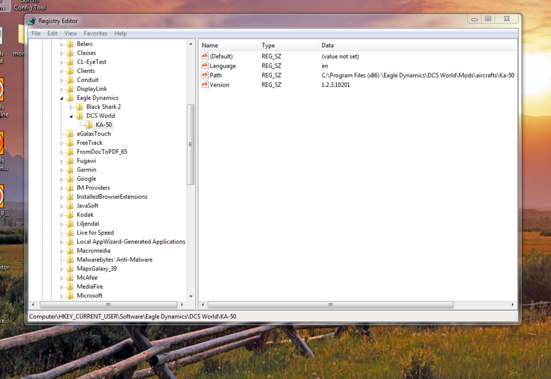The image size is (551, 379).
Task: Click the (Default) string value icon
Action: click(205, 56)
